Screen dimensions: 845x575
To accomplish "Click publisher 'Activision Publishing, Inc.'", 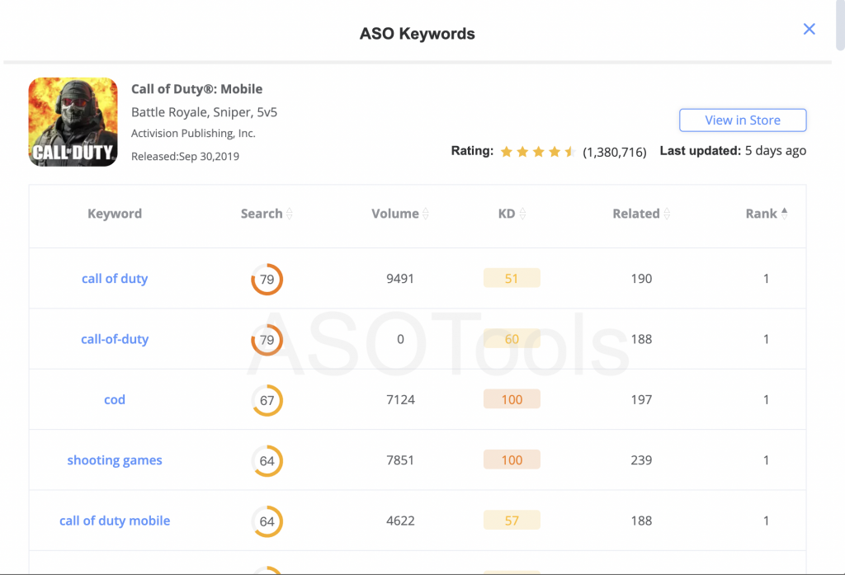I will tap(193, 133).
